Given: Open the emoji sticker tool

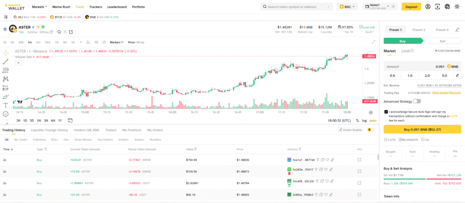Looking at the screenshot, I should tap(5, 114).
